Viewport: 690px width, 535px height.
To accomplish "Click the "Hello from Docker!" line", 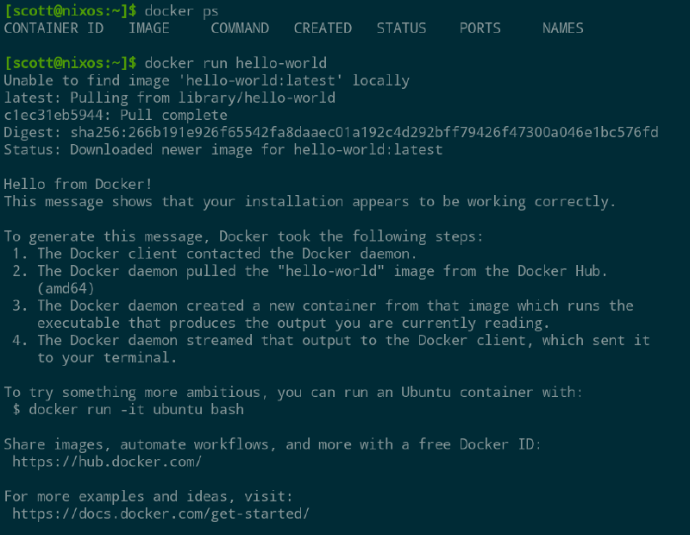I will [x=78, y=184].
